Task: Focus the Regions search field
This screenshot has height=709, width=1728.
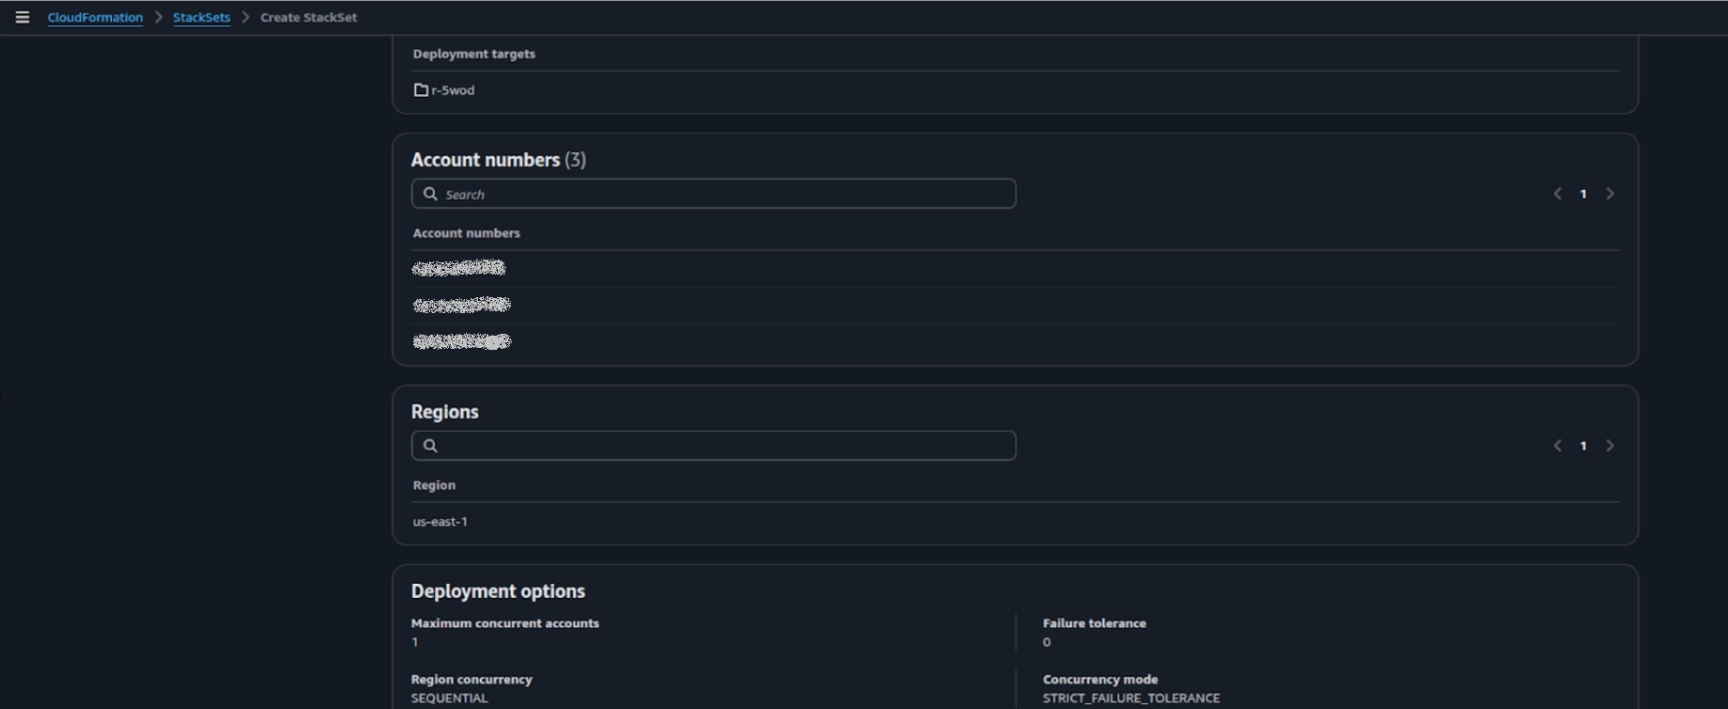Action: (x=713, y=446)
